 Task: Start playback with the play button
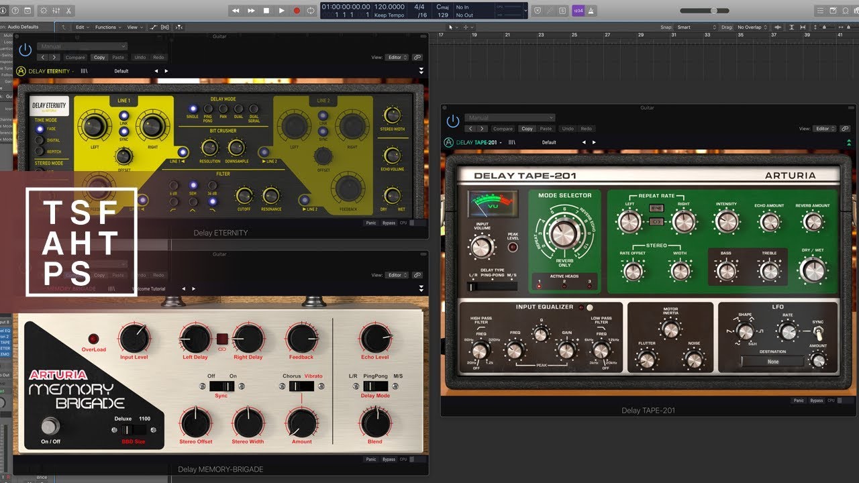pos(281,11)
